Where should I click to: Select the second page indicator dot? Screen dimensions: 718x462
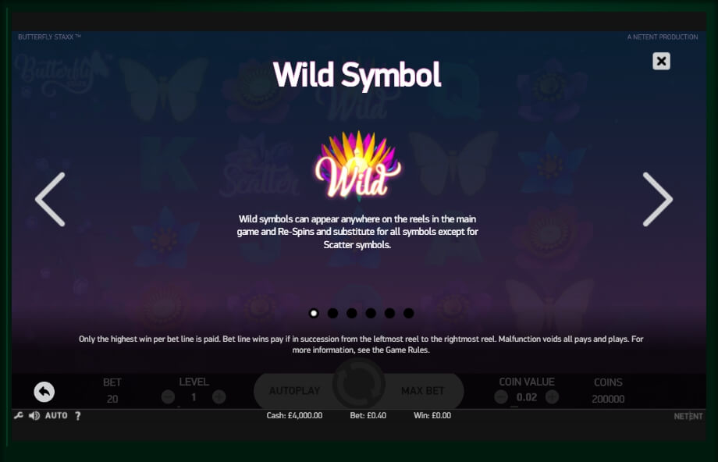coord(333,313)
